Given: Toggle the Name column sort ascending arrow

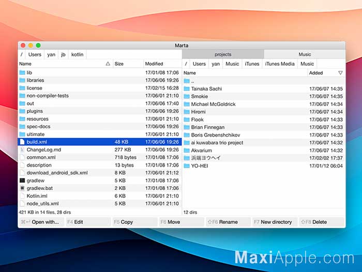Looking at the screenshot, I should [108, 64].
